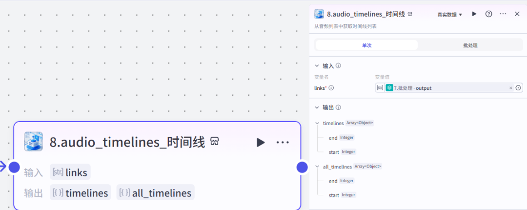Open the node card's three-dot menu on canvas

(x=283, y=142)
